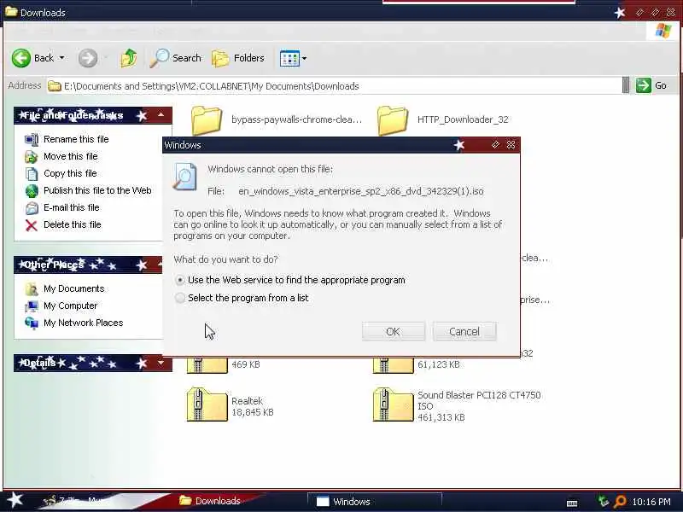Close the Windows cannot open dialog

point(511,144)
